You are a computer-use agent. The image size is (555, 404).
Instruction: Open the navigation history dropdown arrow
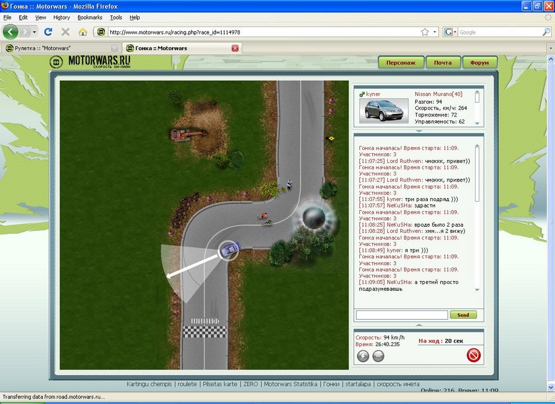point(35,32)
